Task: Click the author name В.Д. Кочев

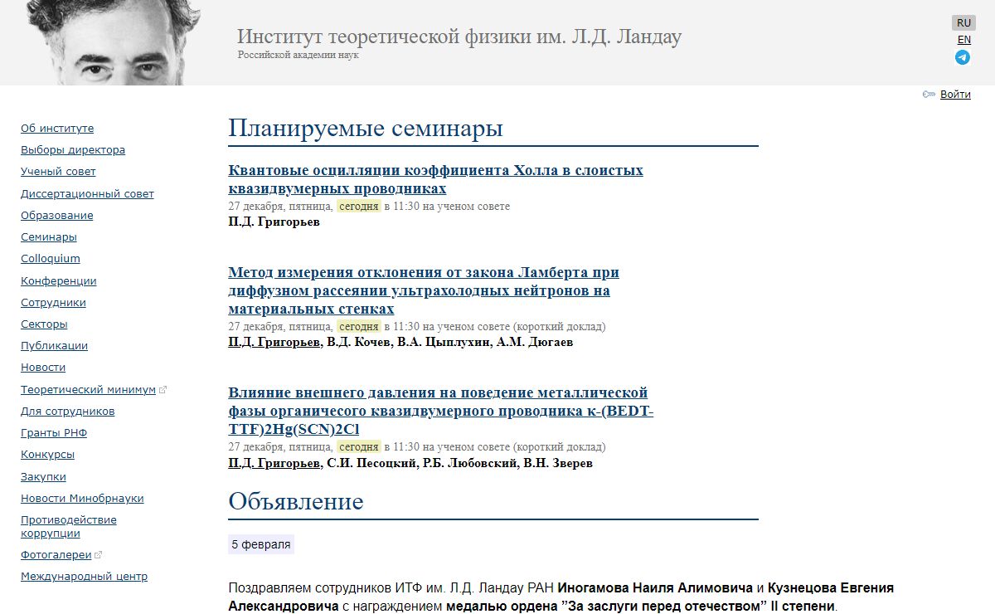Action: tap(359, 342)
